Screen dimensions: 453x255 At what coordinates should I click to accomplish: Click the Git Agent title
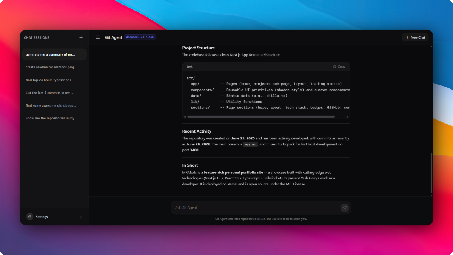(114, 37)
